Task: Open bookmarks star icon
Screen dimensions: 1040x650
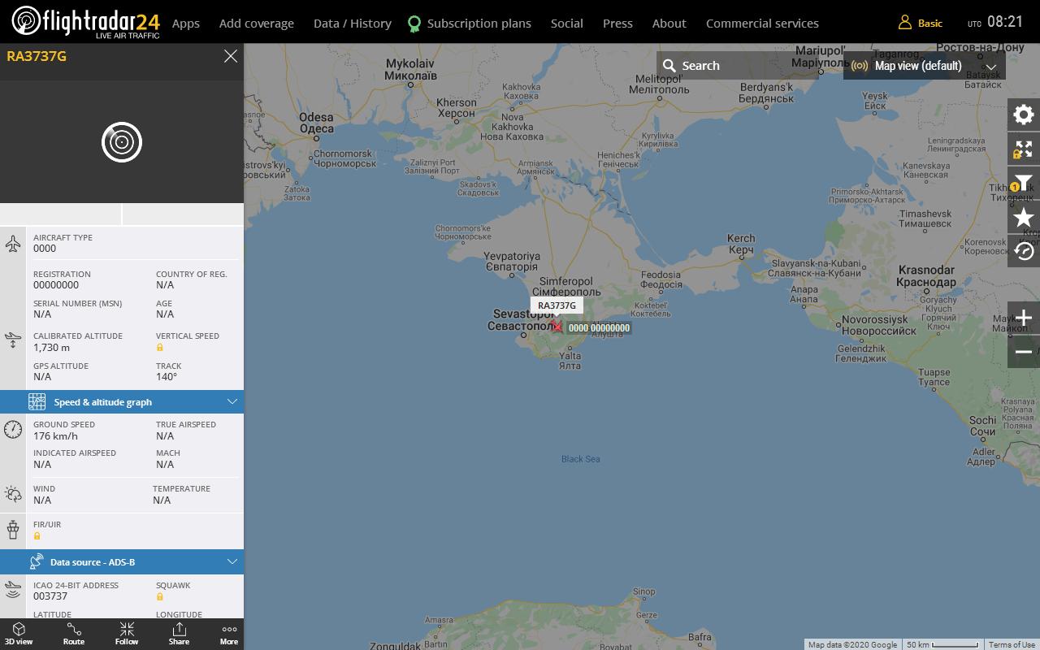Action: (1024, 217)
